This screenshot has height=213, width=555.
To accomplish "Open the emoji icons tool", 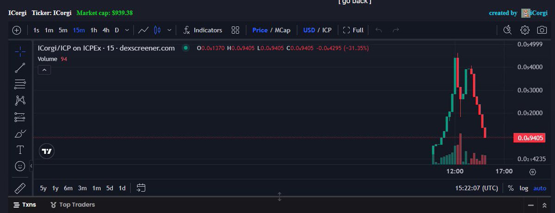I will pyautogui.click(x=20, y=165).
